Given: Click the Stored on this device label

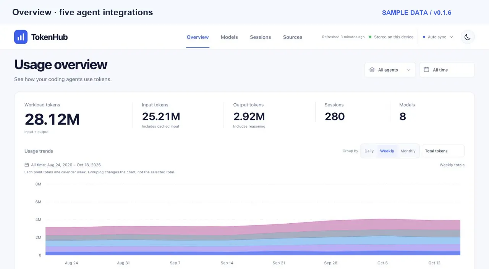Looking at the screenshot, I should pos(394,37).
